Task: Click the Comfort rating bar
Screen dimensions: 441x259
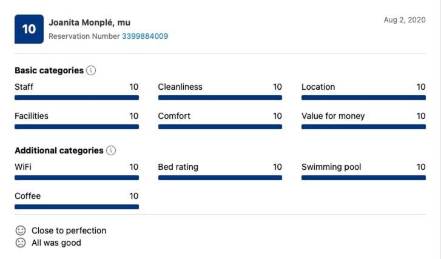Action: 220,127
